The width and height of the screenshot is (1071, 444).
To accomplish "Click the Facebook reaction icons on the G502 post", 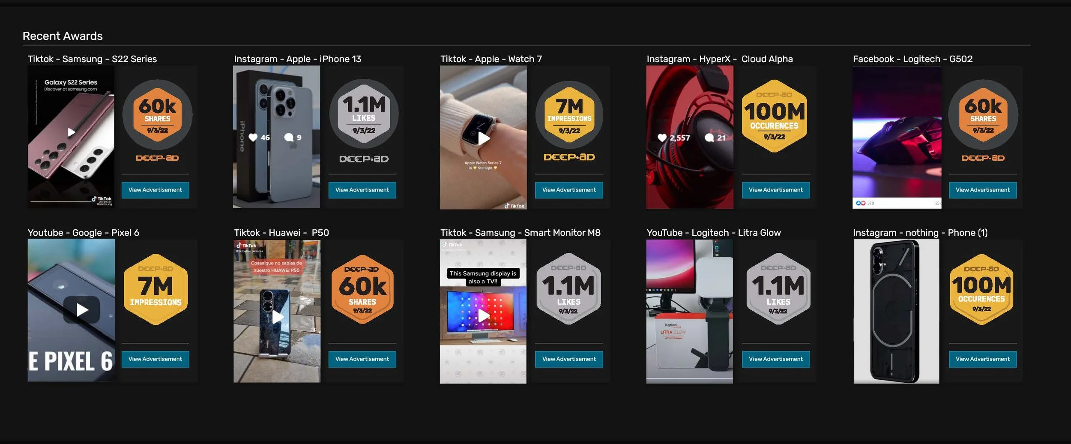I will coord(861,203).
